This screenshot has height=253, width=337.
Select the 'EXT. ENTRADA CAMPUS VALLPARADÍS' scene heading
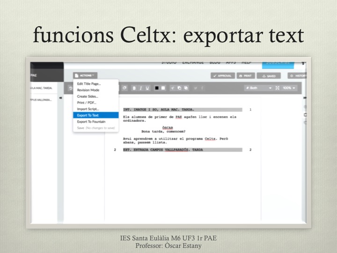pos(163,150)
